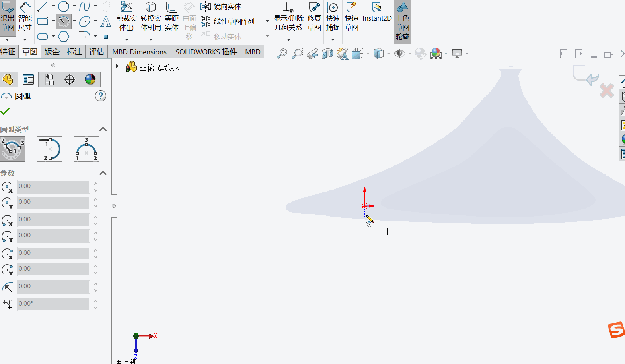
Task: Open Display Style cube icon
Action: point(379,54)
